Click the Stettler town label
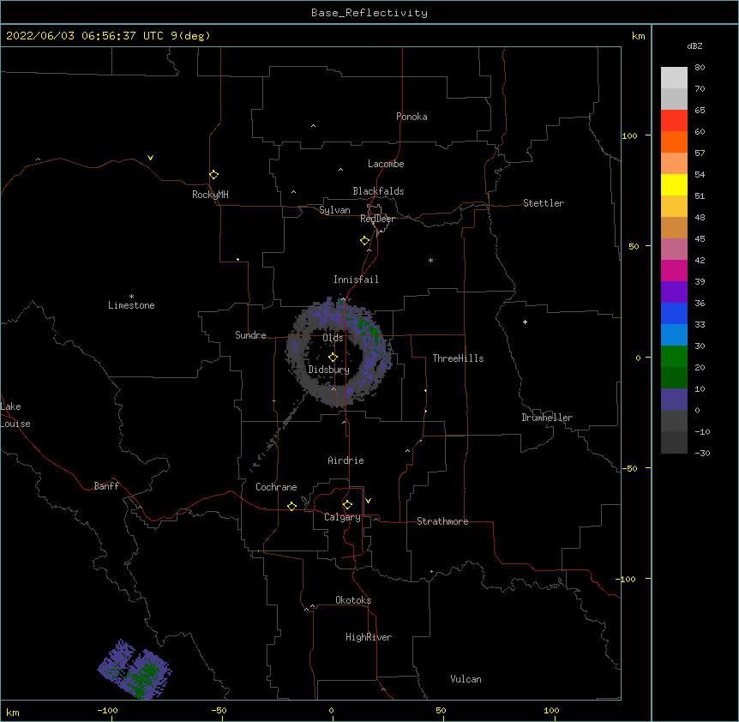Viewport: 739px width, 722px height. [544, 203]
